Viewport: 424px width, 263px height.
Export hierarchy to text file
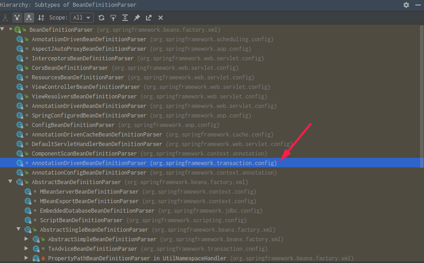click(149, 18)
